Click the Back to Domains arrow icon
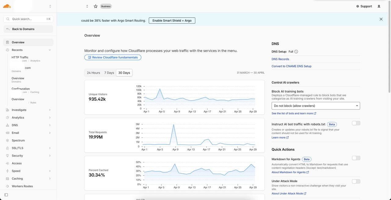This screenshot has width=391, height=200. 8,29
